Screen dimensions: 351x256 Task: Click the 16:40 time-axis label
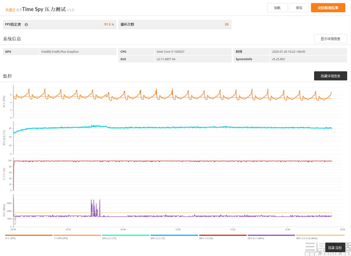(x=288, y=229)
